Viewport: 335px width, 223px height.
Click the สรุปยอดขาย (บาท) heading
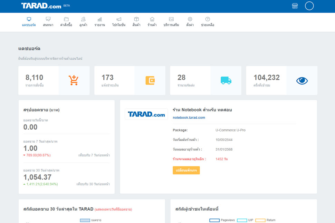41,110
